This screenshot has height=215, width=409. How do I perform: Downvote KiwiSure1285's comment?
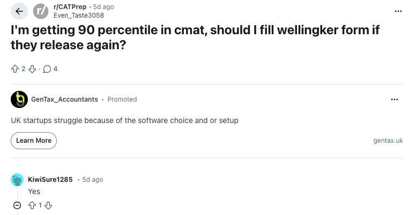coord(48,205)
